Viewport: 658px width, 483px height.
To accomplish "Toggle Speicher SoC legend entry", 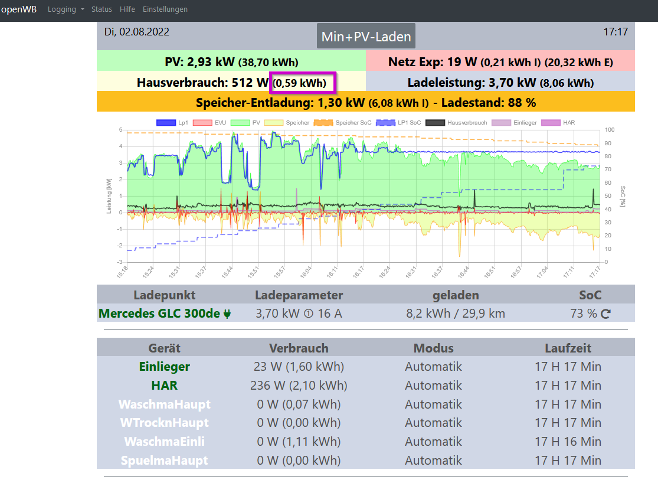I will click(323, 123).
